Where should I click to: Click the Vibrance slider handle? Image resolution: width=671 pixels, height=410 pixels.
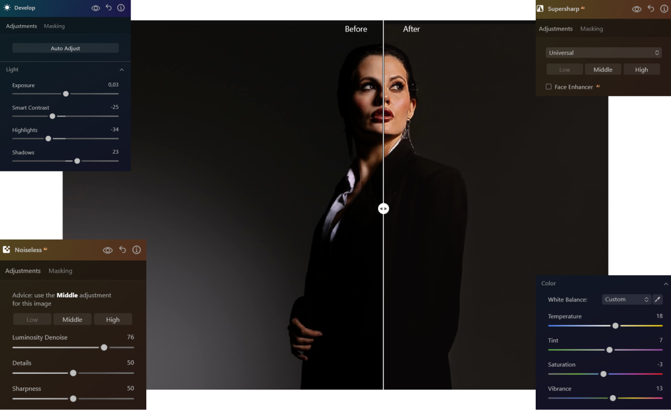pos(613,398)
